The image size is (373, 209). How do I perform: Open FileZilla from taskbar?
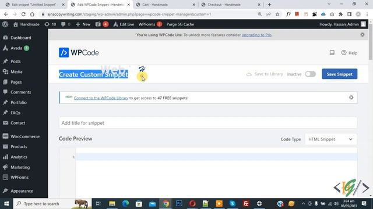click(246, 204)
